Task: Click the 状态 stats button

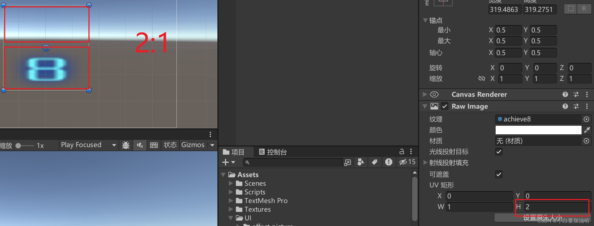Action: [x=170, y=145]
